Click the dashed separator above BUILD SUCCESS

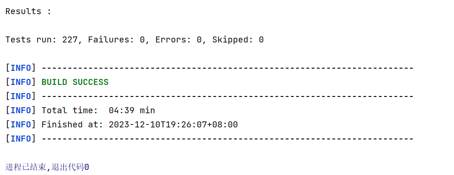(227, 68)
